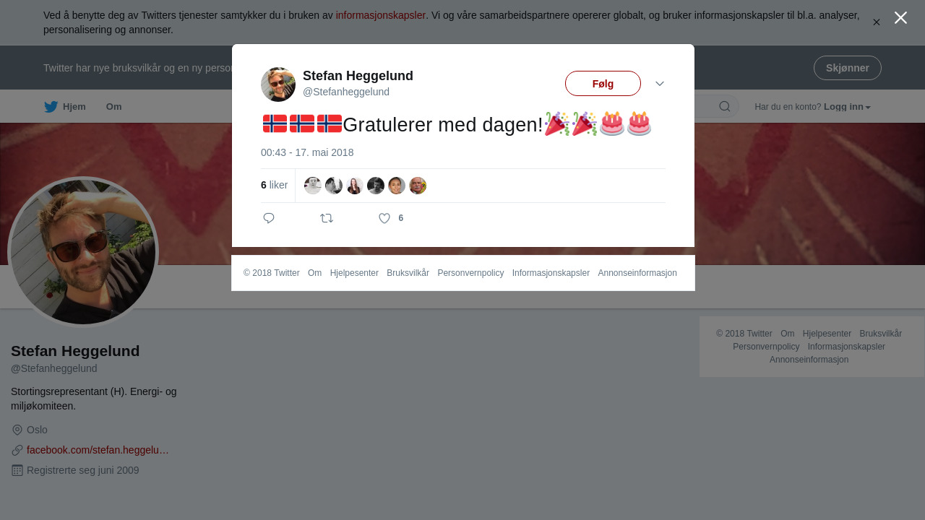Open the Logg inn dropdown
Screen dimensions: 925x520
847,107
